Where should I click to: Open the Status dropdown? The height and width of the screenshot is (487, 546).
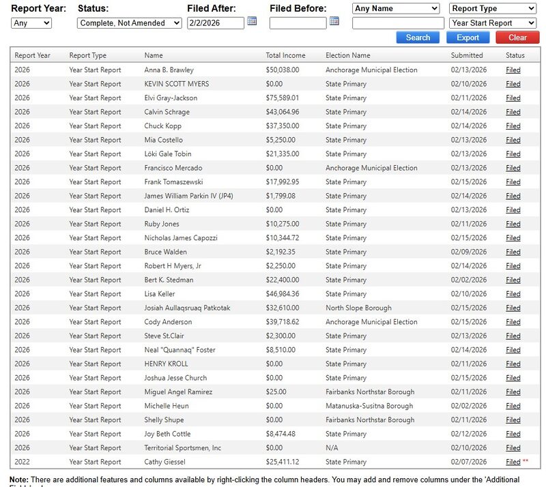(129, 23)
